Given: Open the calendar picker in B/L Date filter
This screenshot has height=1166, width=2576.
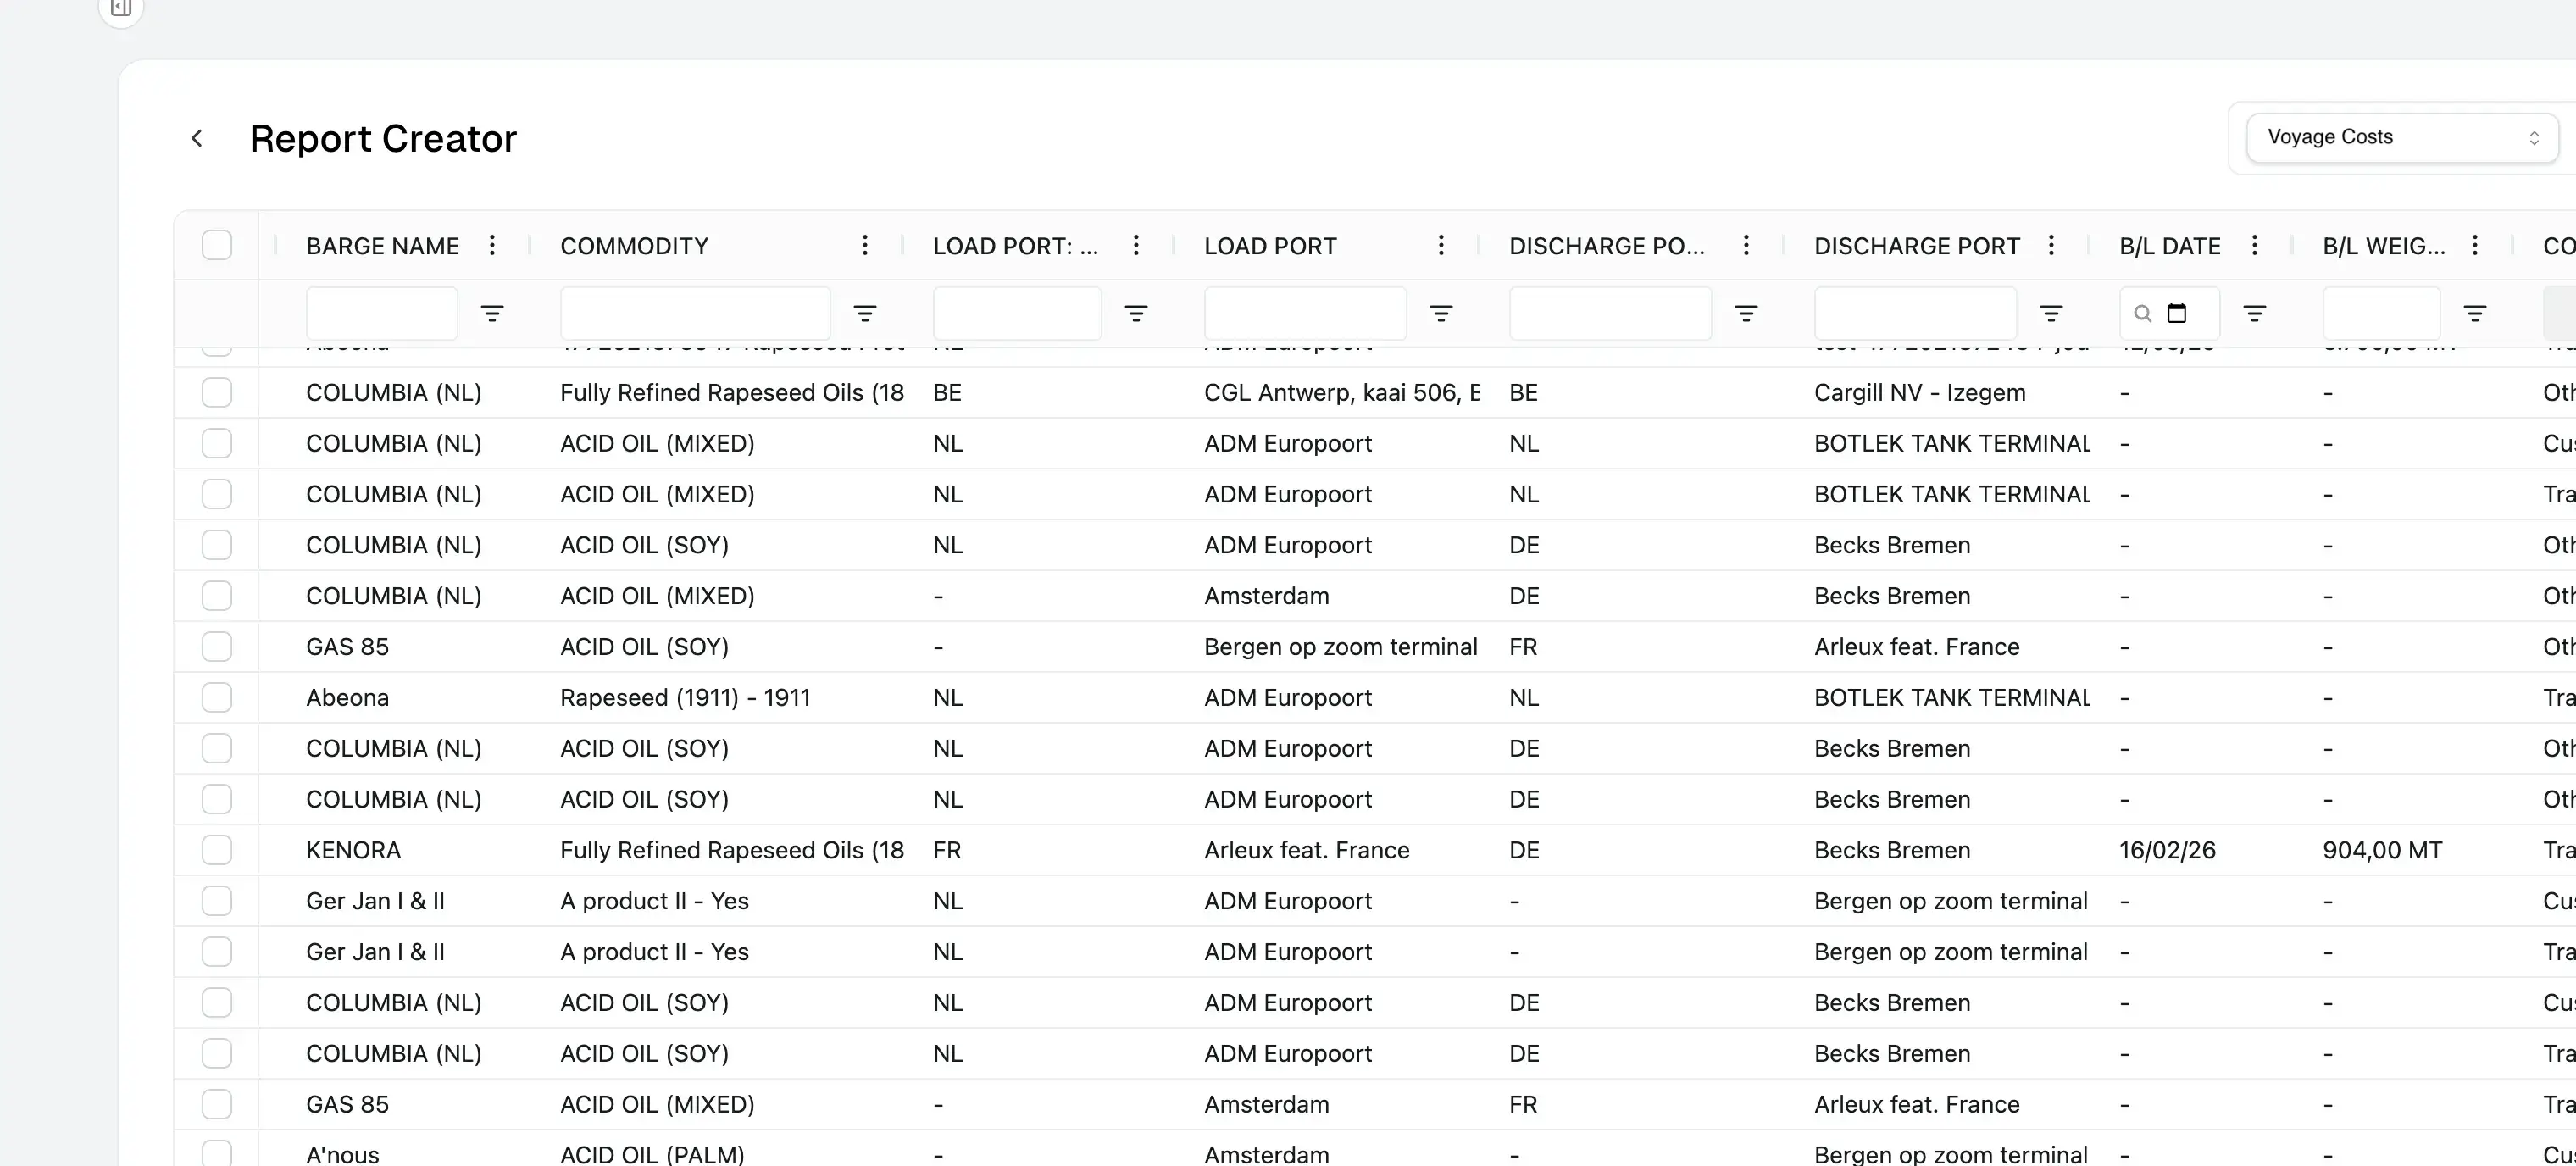Looking at the screenshot, I should 2178,313.
